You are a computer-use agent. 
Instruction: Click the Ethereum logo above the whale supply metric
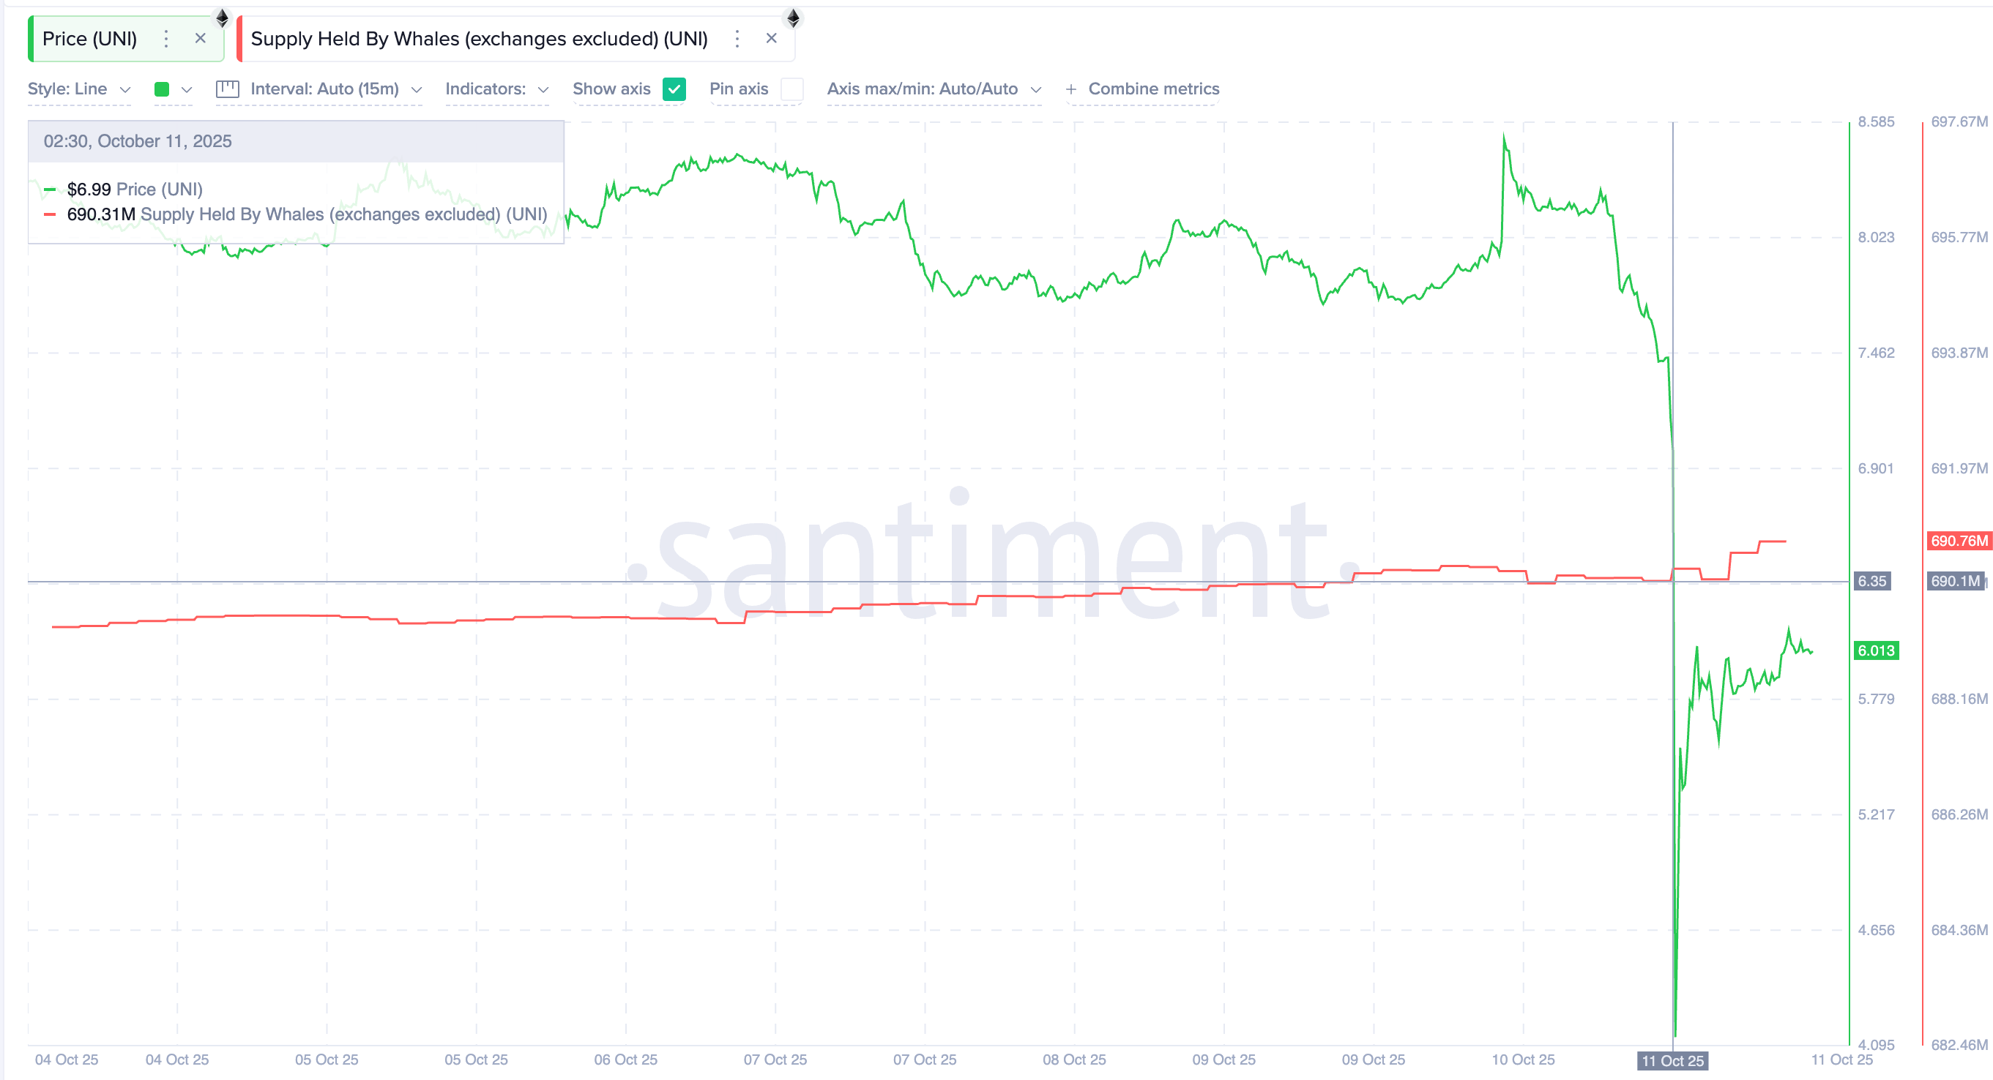pyautogui.click(x=793, y=17)
